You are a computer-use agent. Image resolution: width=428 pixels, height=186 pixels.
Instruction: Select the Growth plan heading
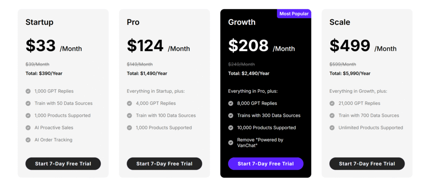(242, 22)
